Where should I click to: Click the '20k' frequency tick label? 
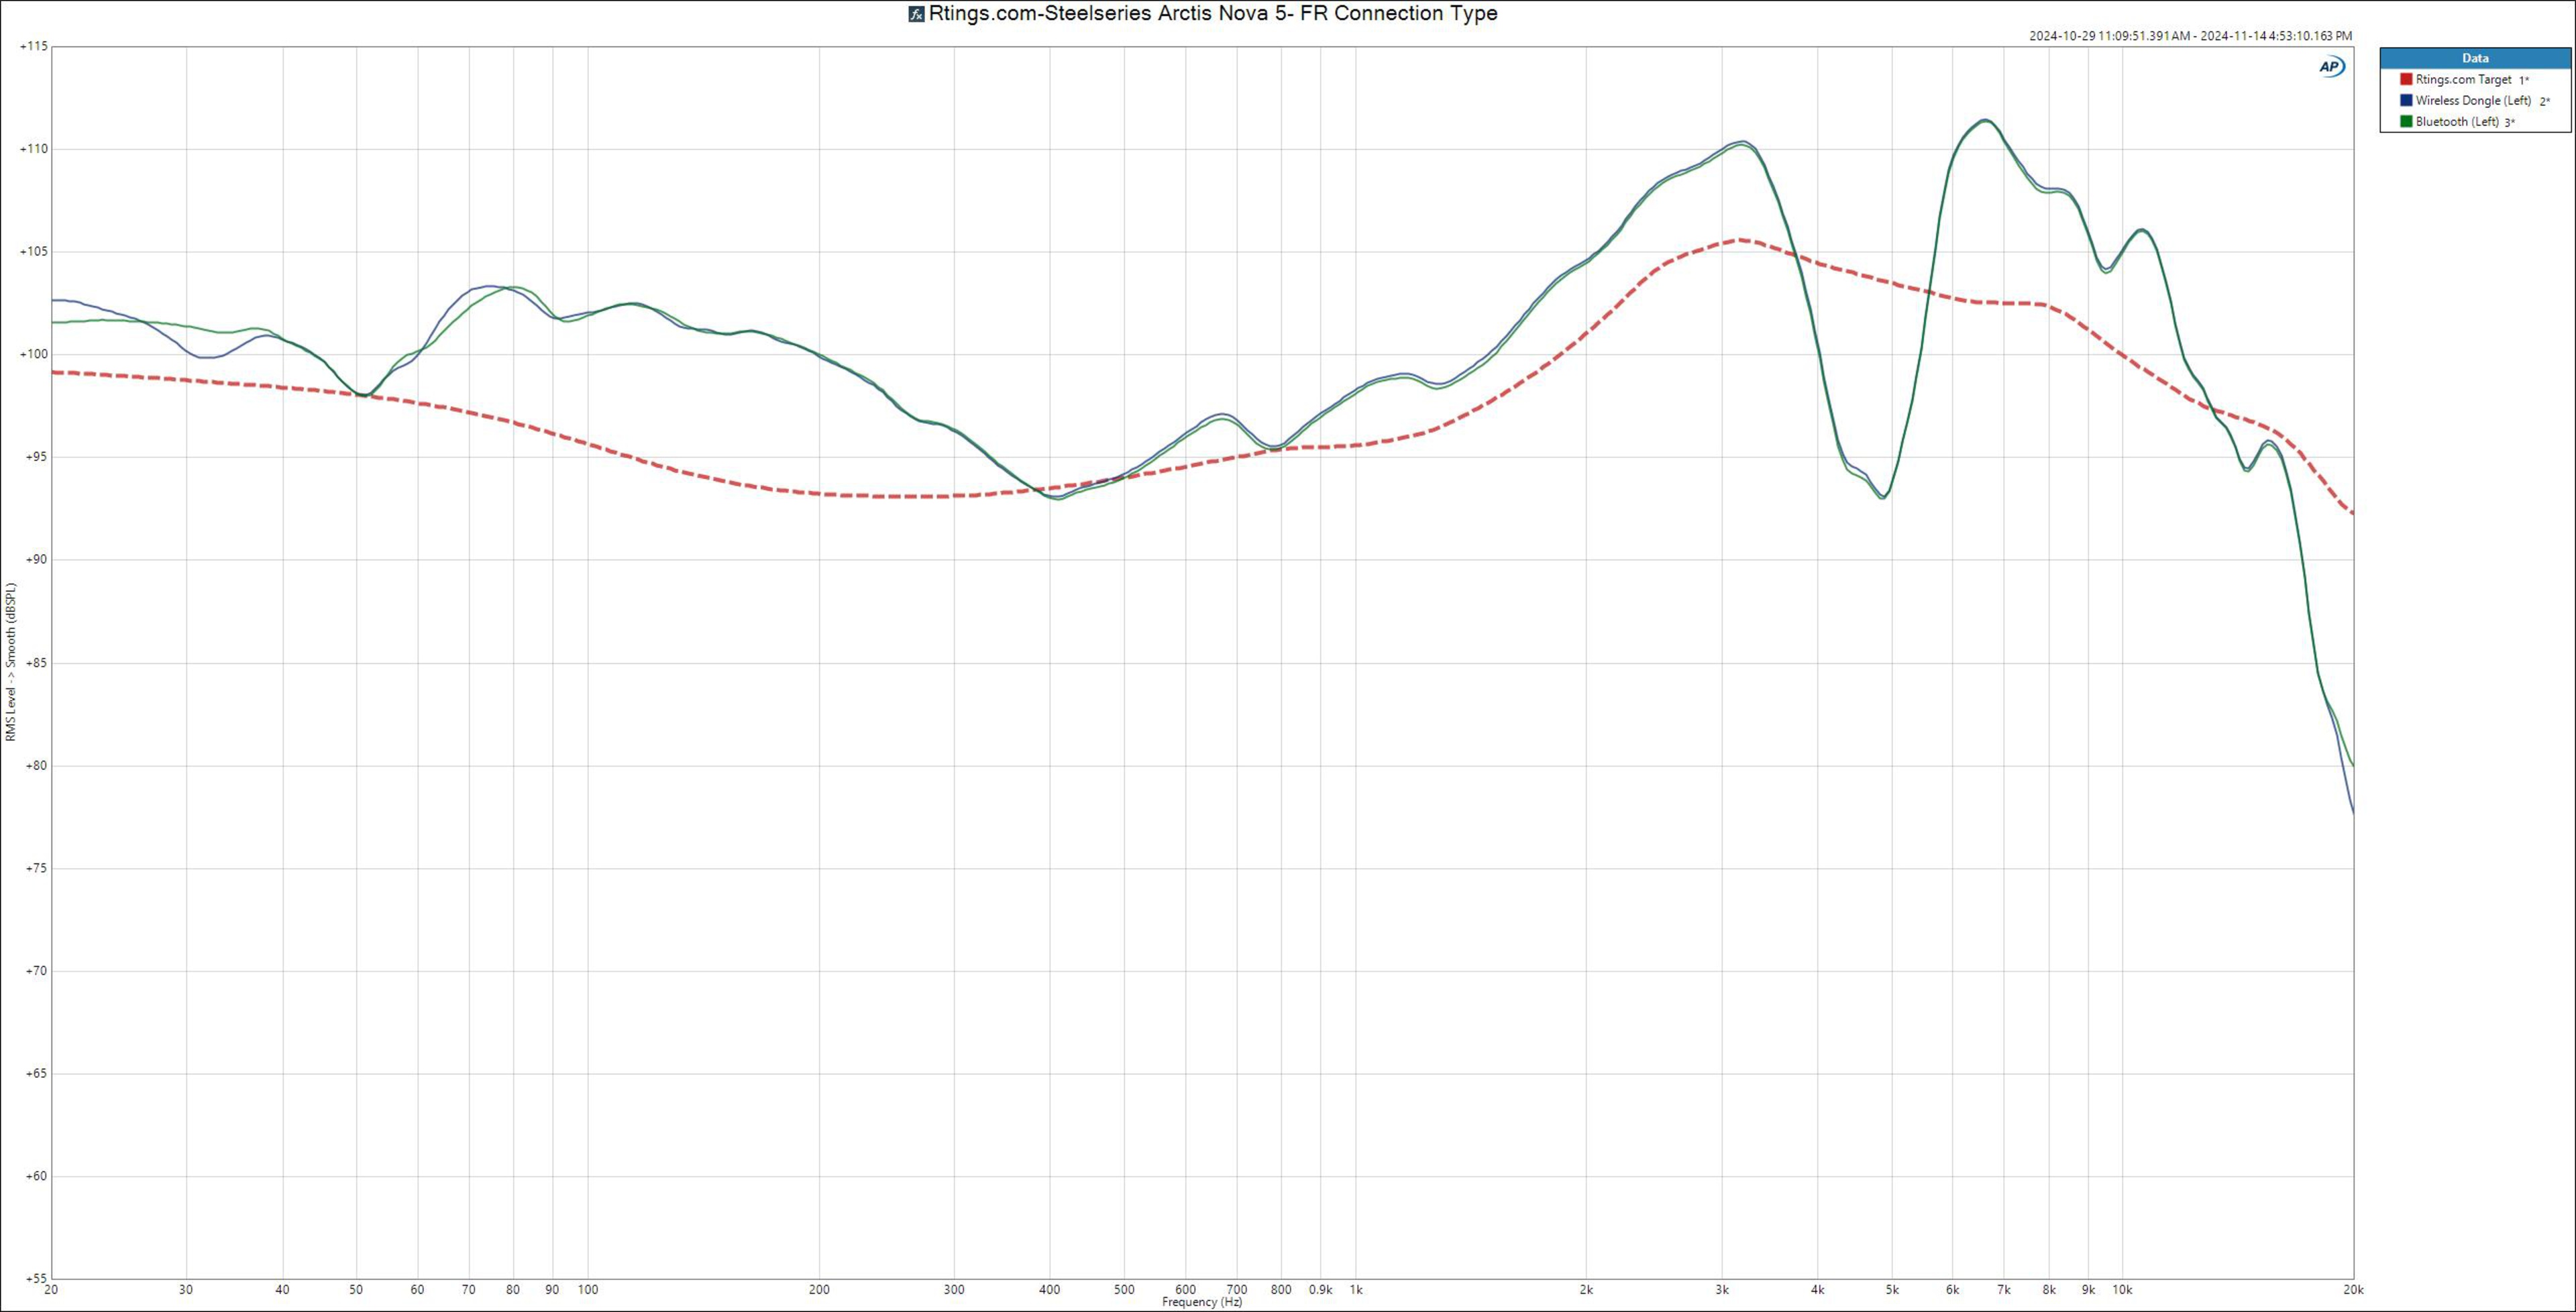(2354, 1290)
